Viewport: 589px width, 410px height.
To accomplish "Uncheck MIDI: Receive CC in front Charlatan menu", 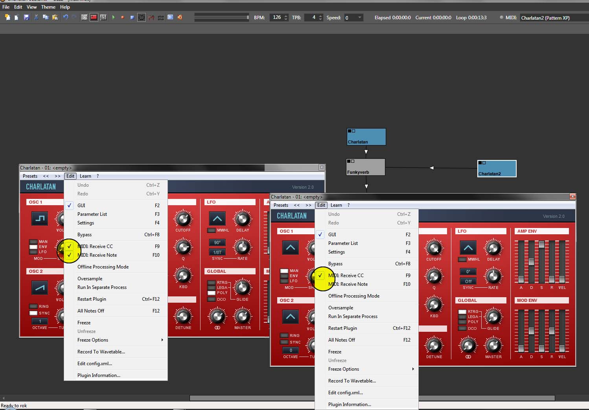I will point(366,276).
